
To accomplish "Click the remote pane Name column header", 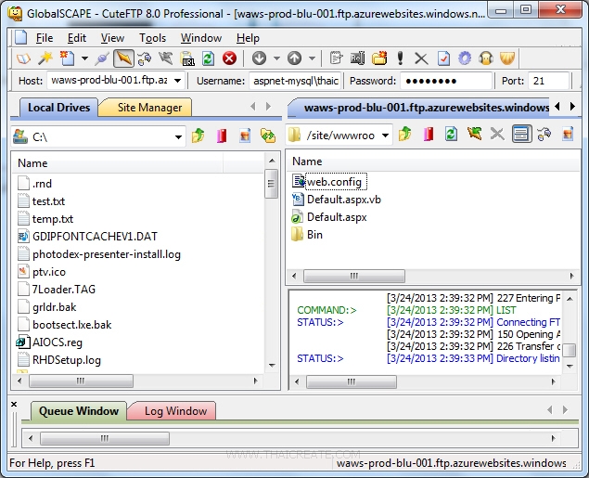I will [432, 161].
